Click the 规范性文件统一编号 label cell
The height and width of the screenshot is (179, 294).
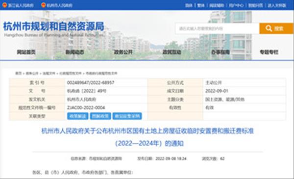point(37,108)
